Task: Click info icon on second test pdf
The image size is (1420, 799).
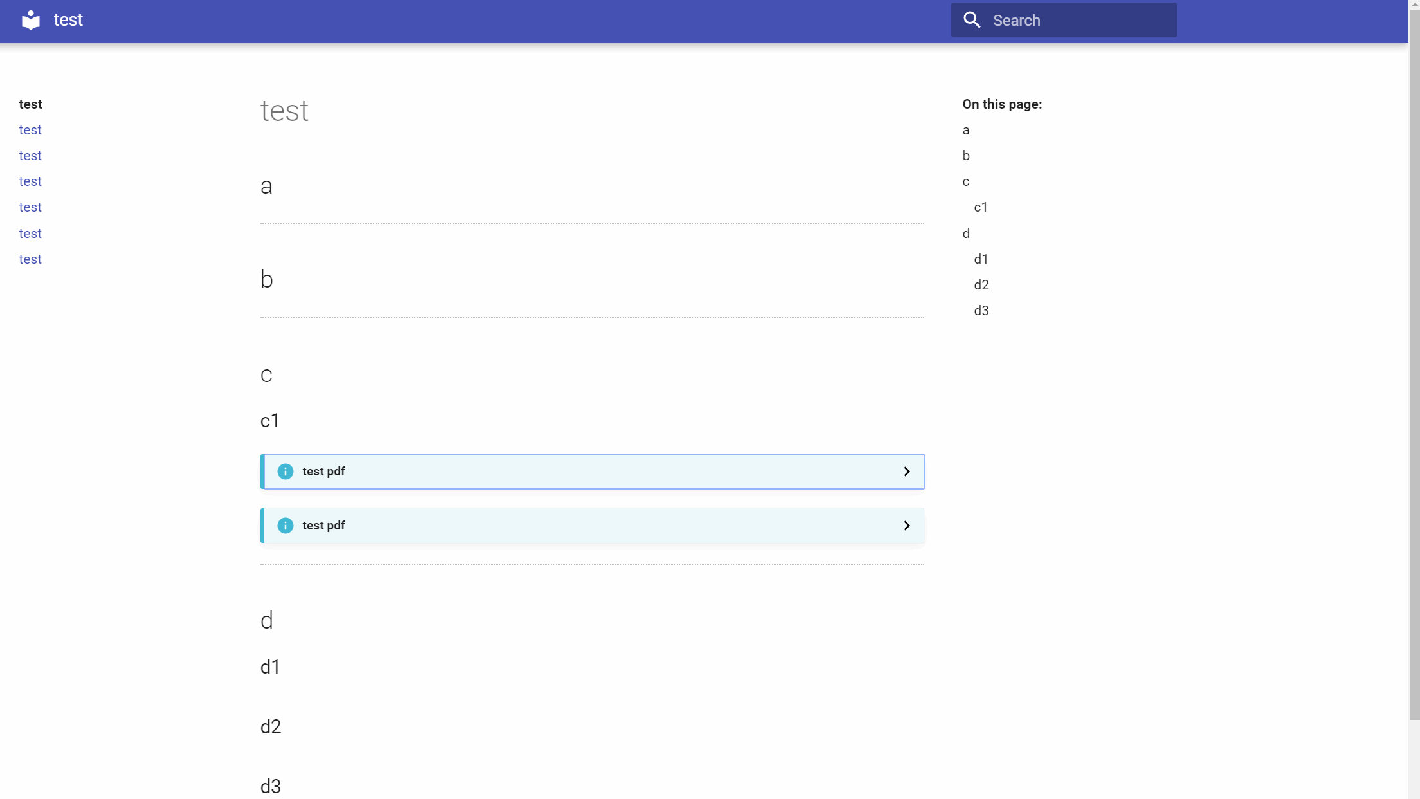Action: click(x=285, y=526)
